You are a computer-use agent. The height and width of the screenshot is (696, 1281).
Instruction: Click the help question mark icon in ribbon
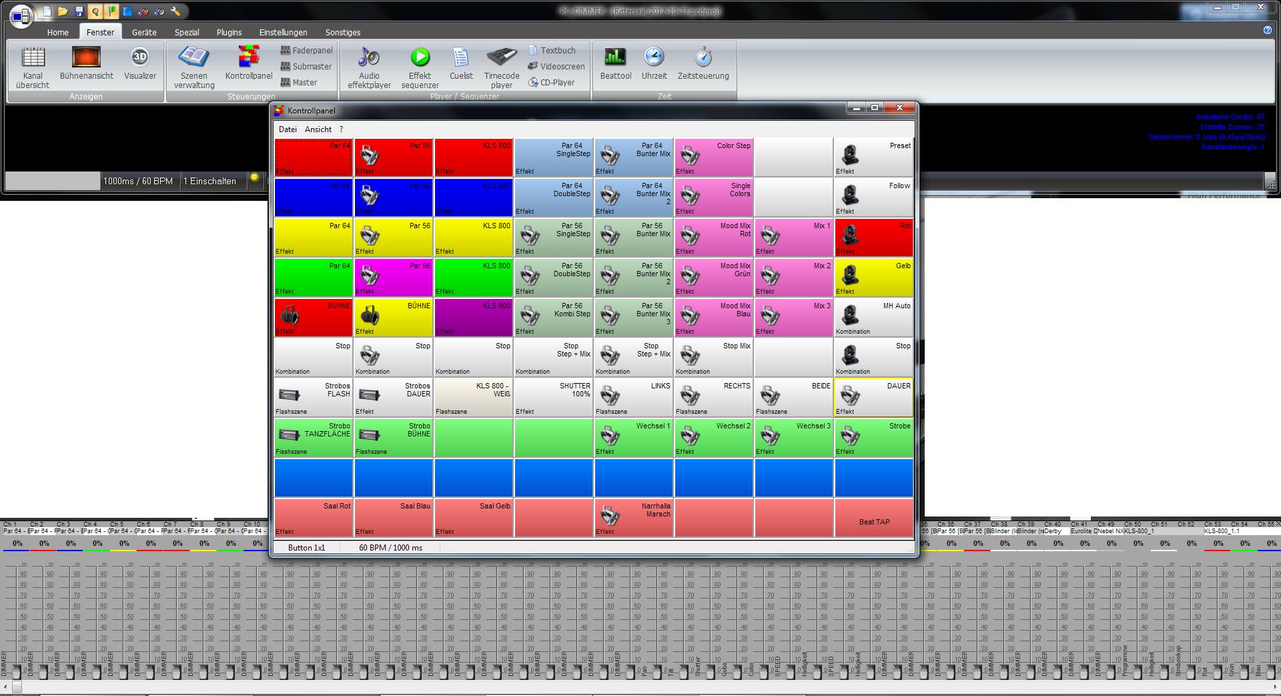pyautogui.click(x=1267, y=30)
